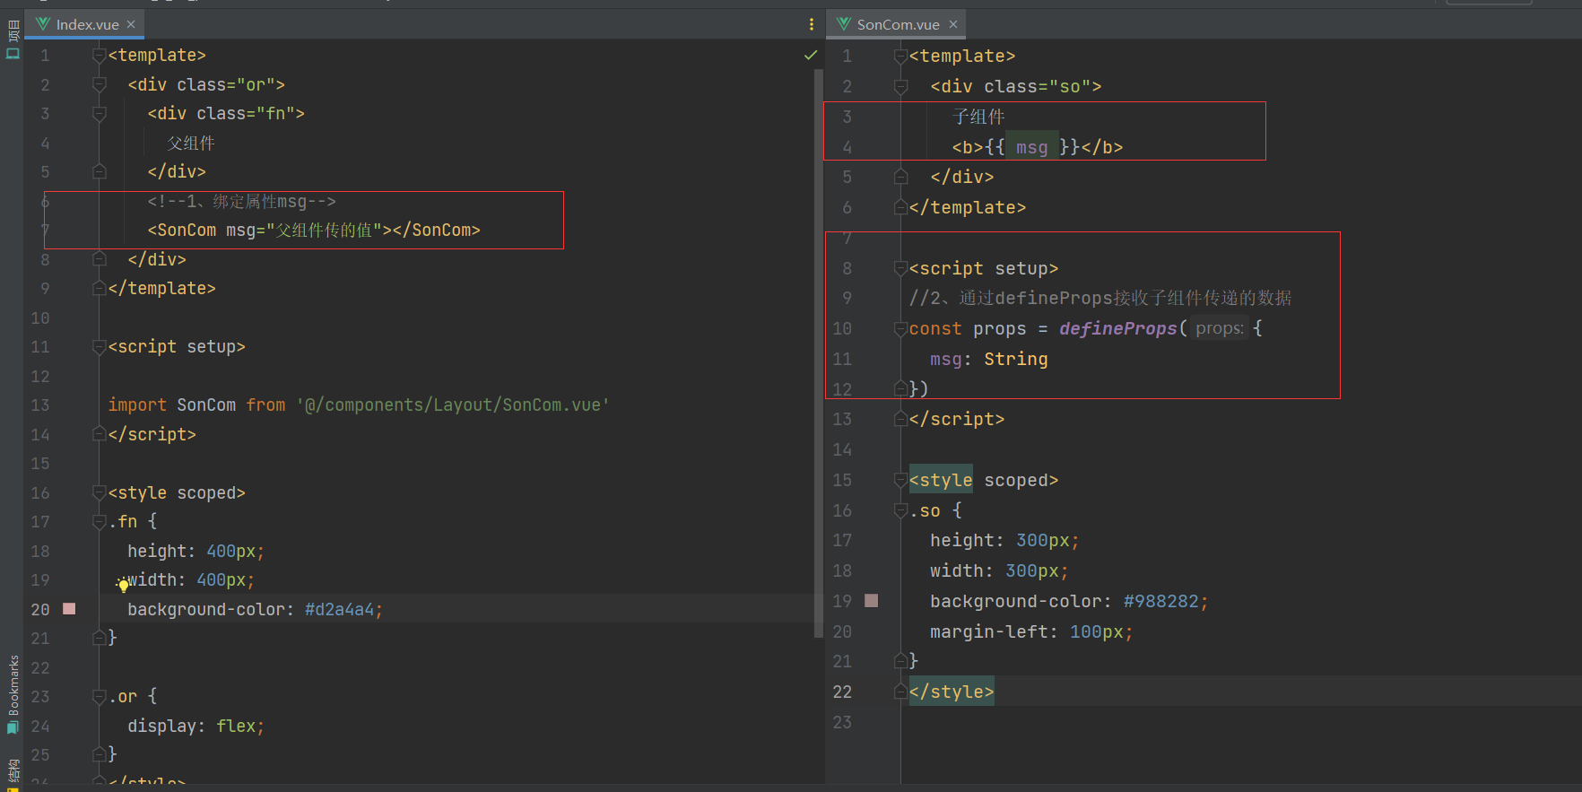The image size is (1582, 792).
Task: Close the SonCom.vue tab
Action: (x=953, y=24)
